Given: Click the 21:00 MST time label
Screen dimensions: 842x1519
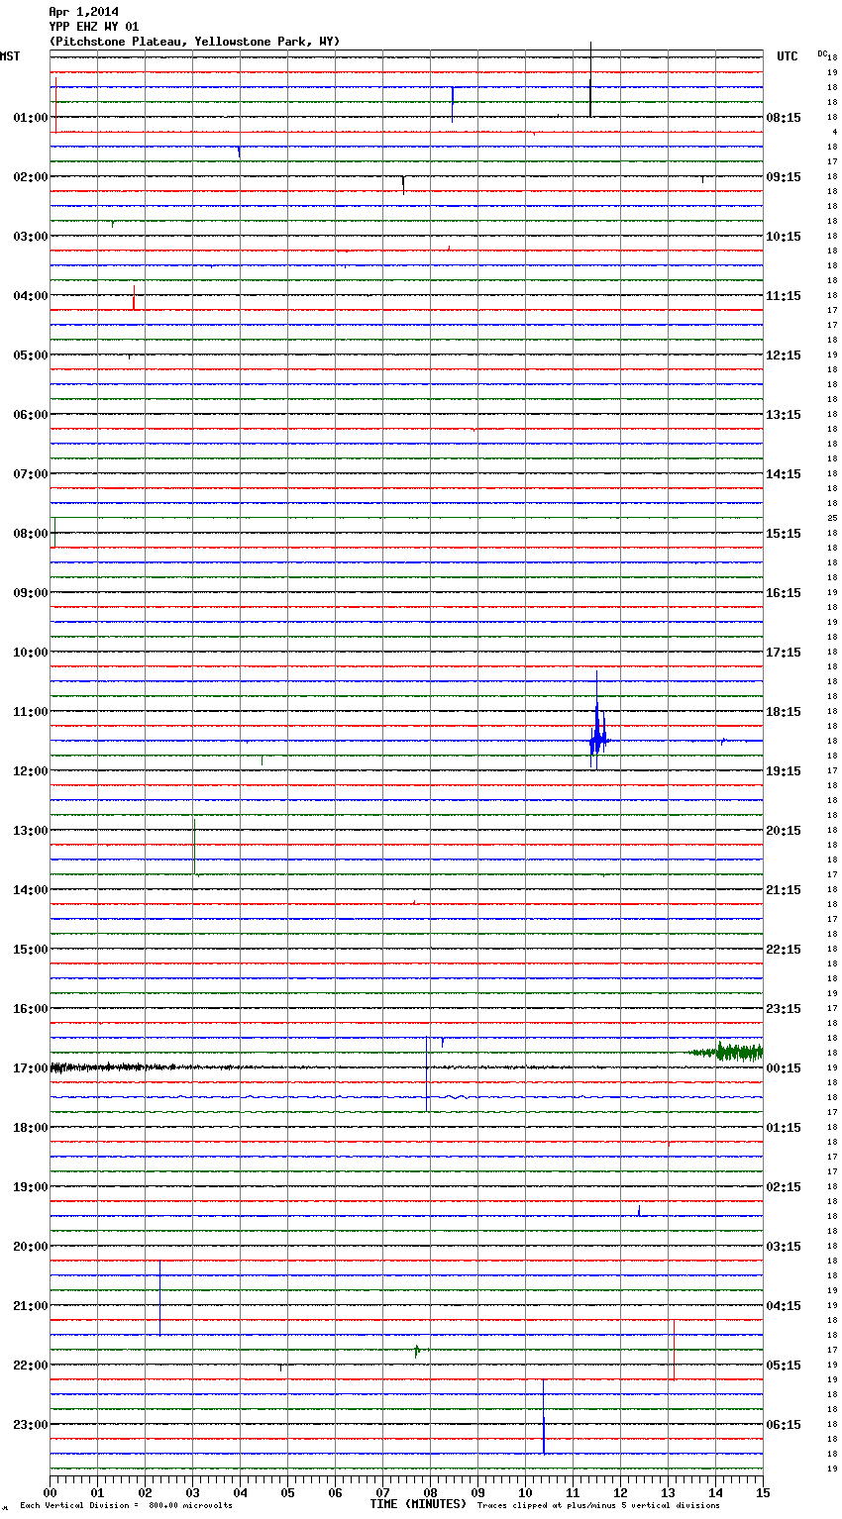Looking at the screenshot, I should pos(31,1305).
